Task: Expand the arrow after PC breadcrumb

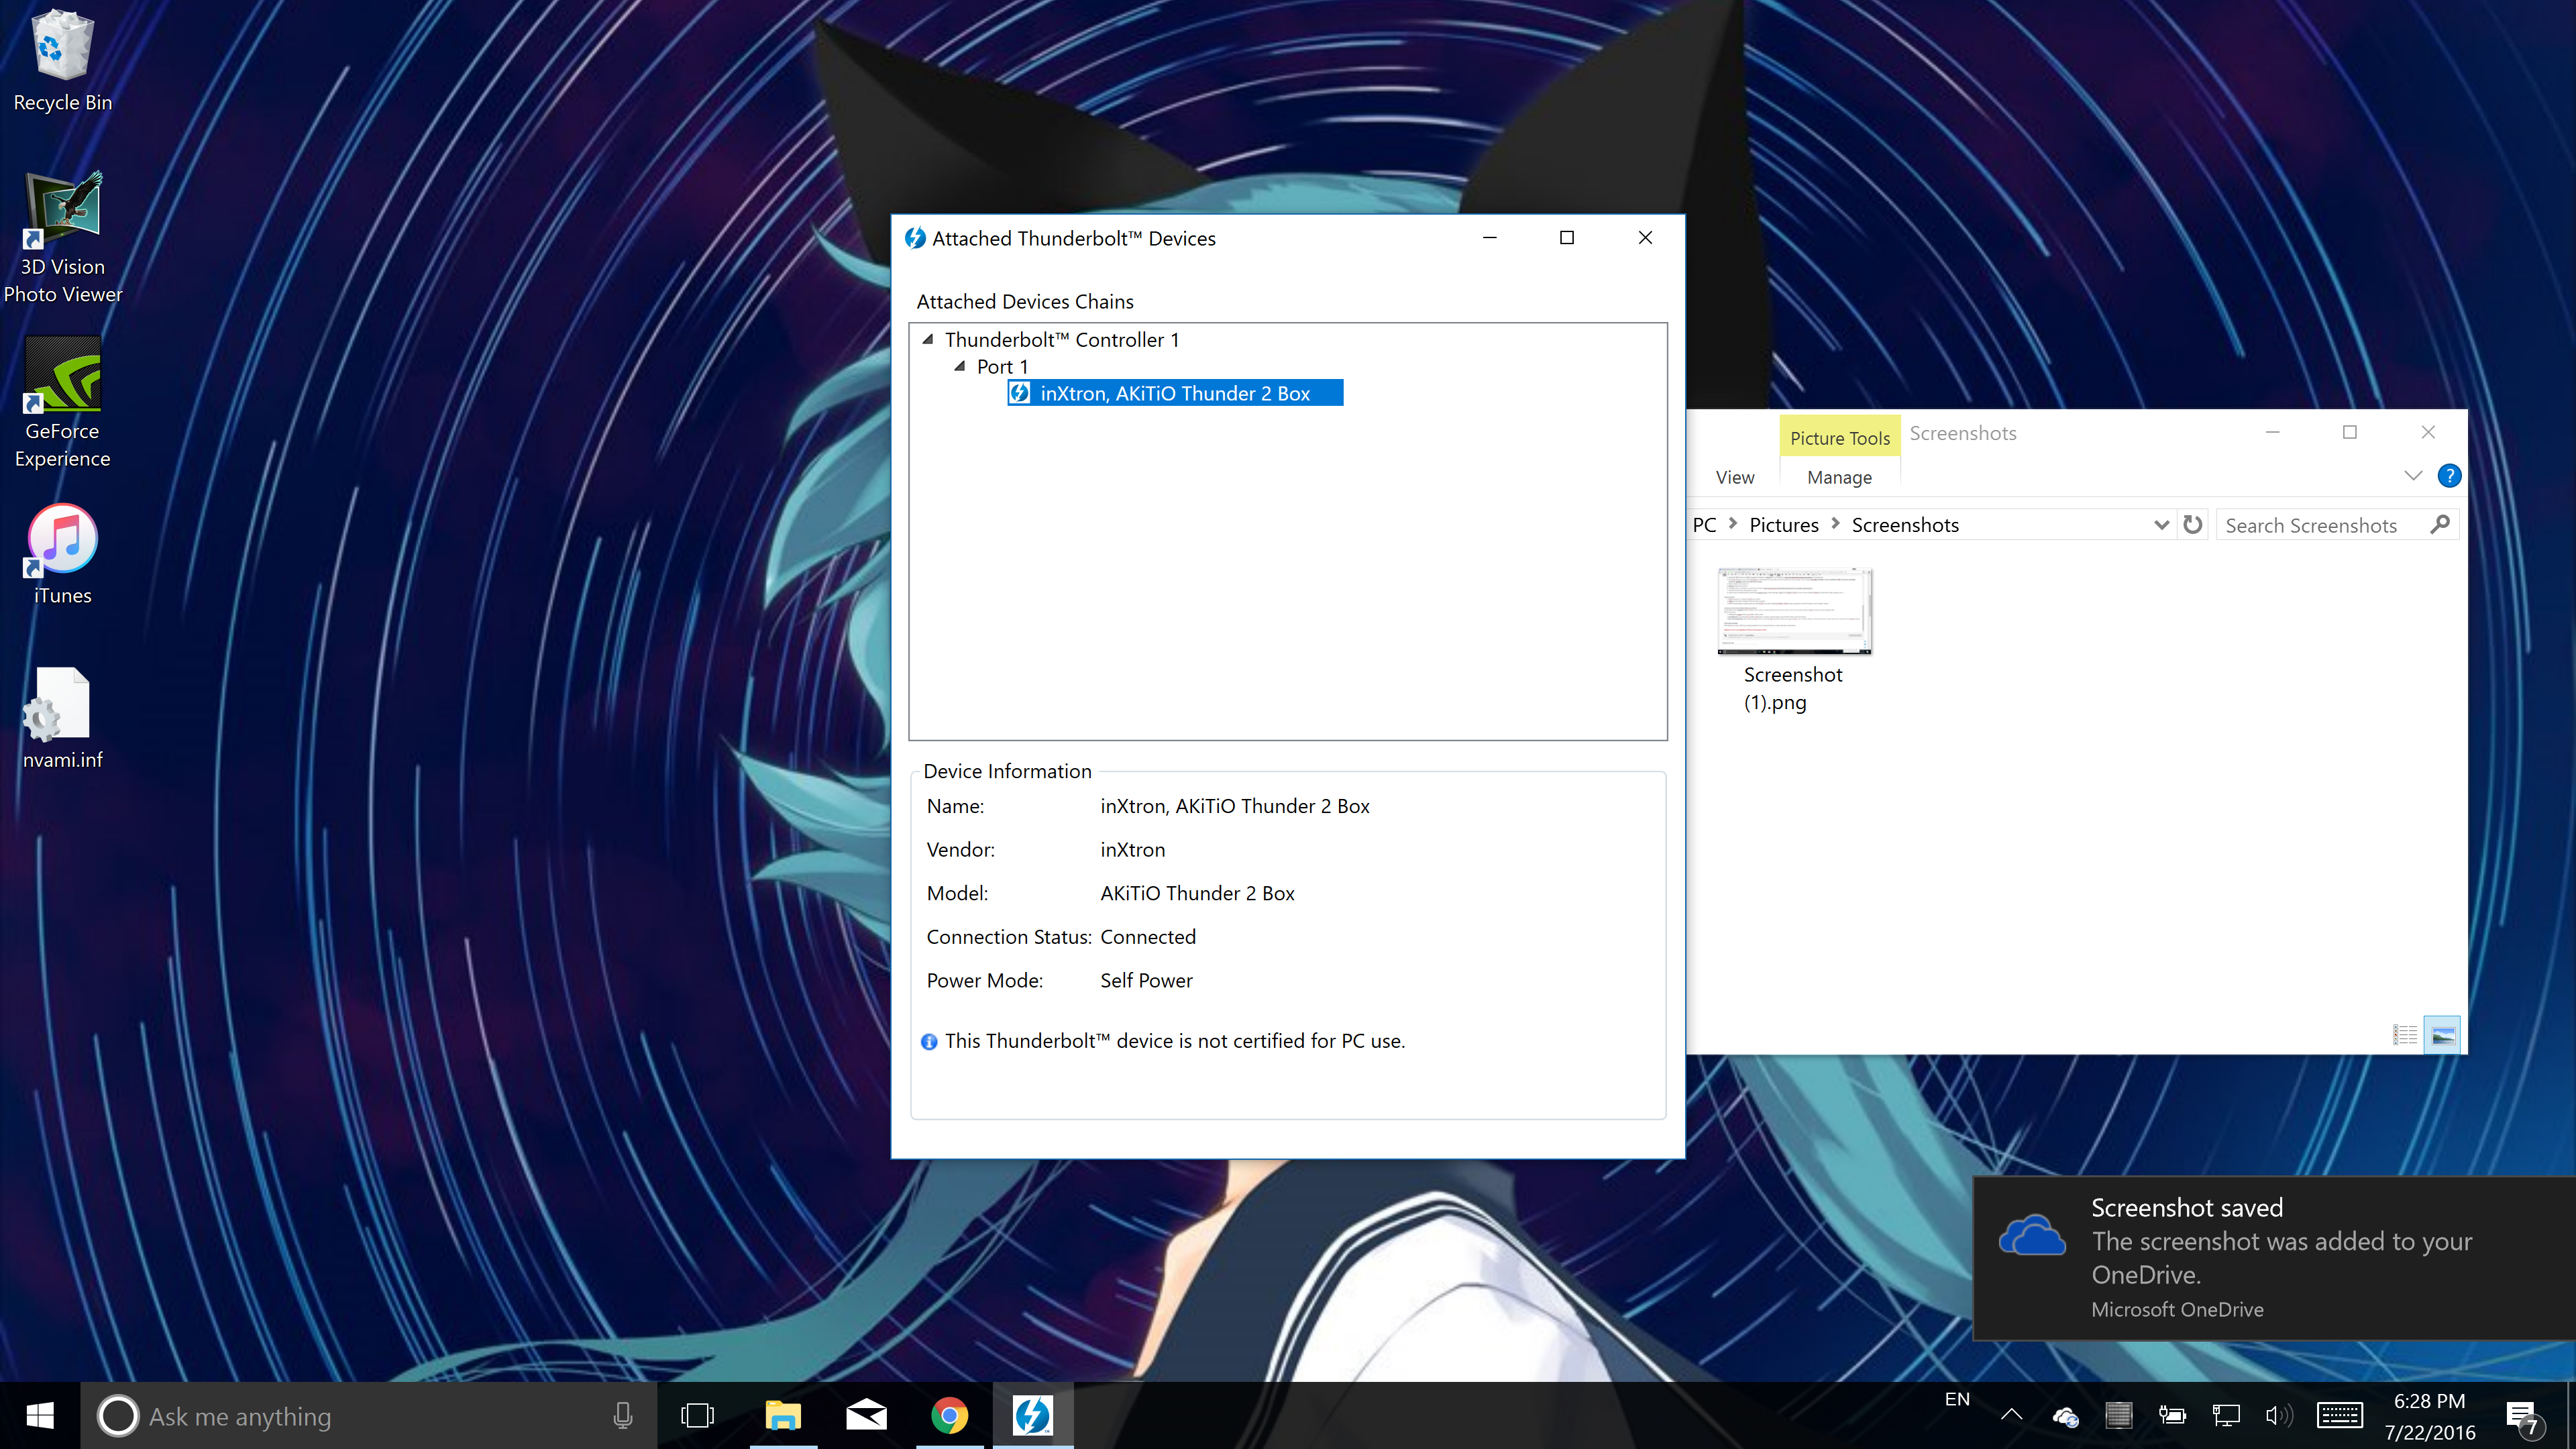Action: (x=1733, y=524)
